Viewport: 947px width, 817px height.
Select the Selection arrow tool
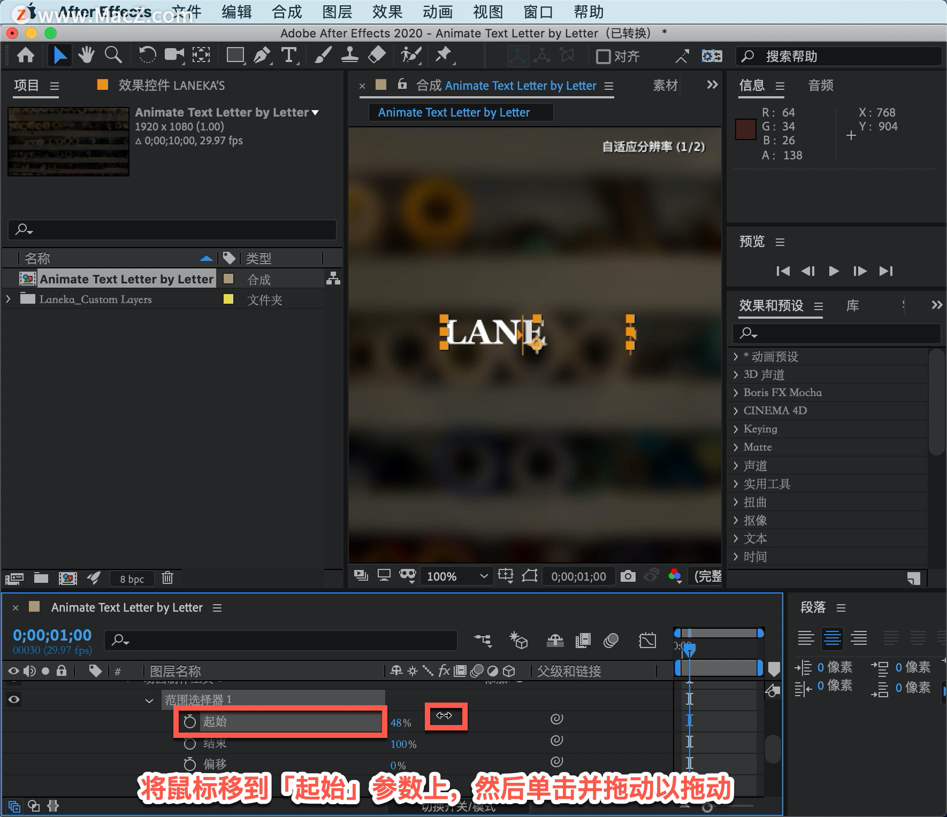pyautogui.click(x=59, y=55)
